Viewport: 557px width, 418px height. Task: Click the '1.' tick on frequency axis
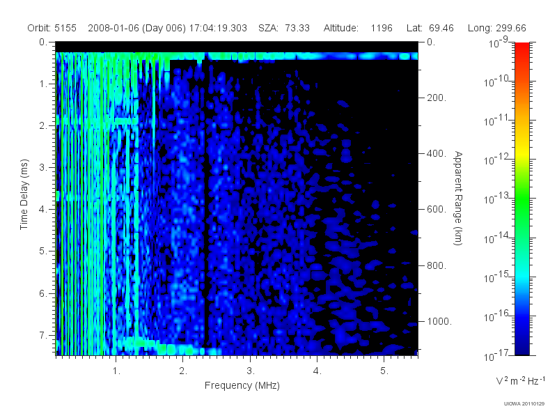click(116, 371)
